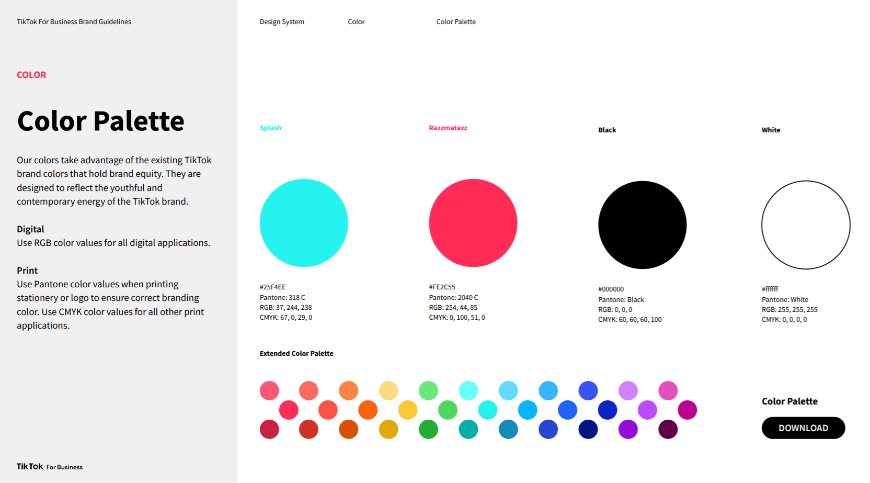Select the large White outlined color circle
The image size is (870, 483).
tap(806, 225)
